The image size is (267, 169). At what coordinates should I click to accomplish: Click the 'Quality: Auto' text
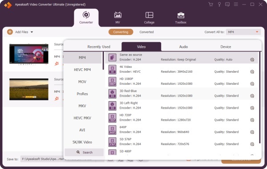(x=223, y=59)
